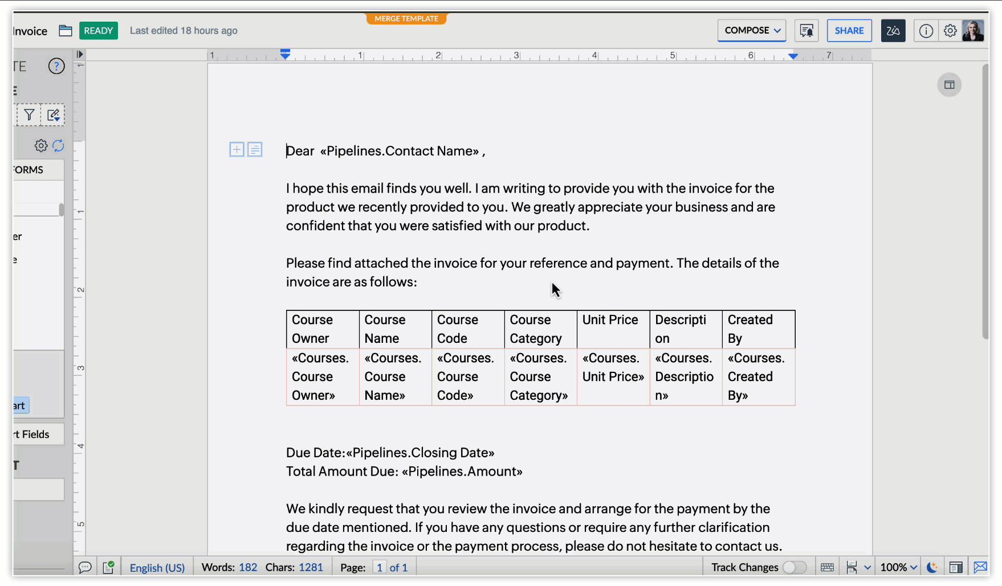
Task: Open the user profile avatar
Action: [973, 31]
